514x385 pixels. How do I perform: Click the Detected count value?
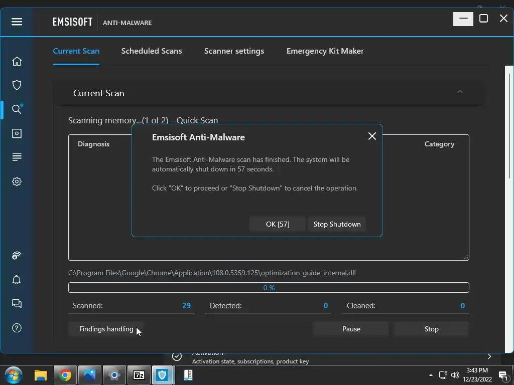(325, 306)
